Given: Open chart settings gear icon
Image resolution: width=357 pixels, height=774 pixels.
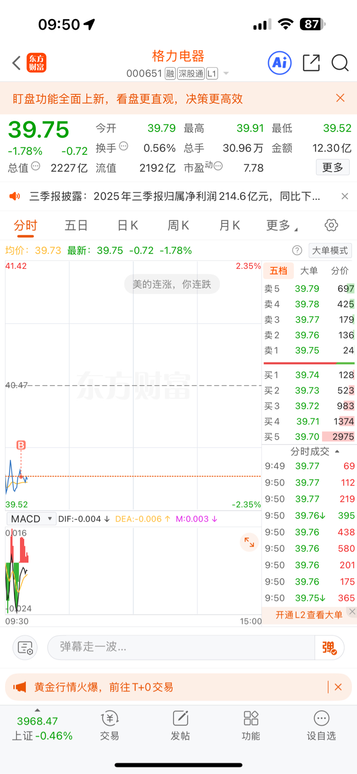Looking at the screenshot, I should coord(331,225).
